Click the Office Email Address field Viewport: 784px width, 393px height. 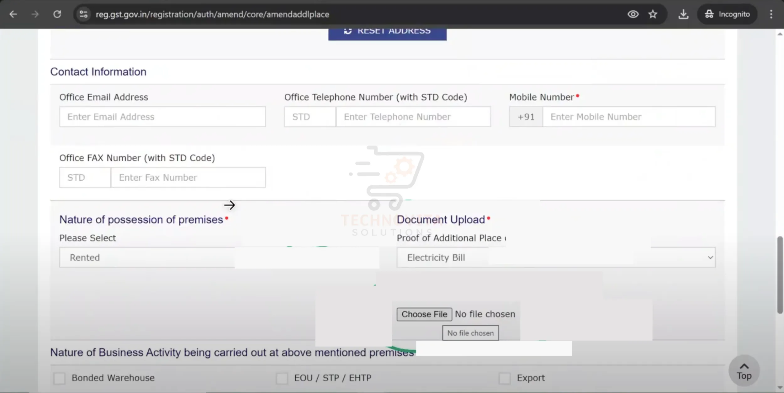(162, 117)
